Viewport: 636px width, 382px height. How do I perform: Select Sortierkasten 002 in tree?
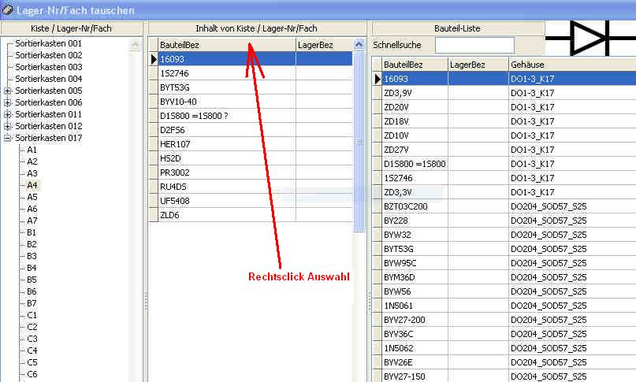(x=49, y=55)
